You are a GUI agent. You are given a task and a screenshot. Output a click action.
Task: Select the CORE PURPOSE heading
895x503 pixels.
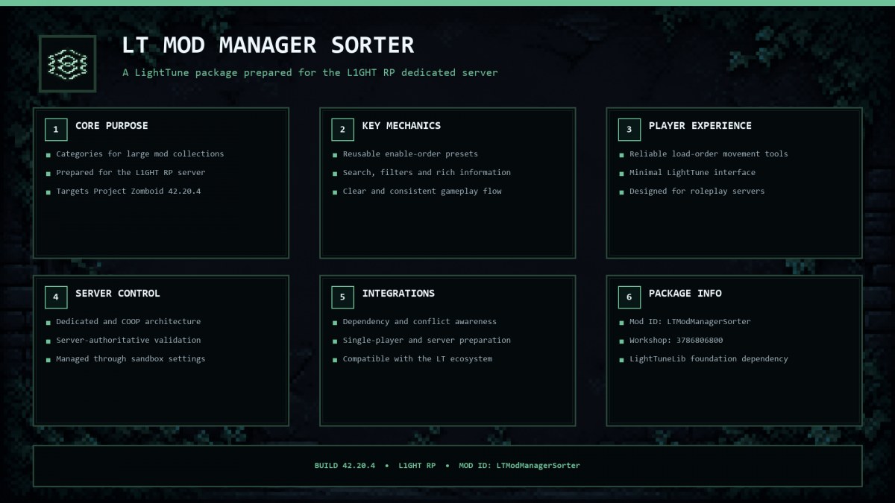pos(112,126)
